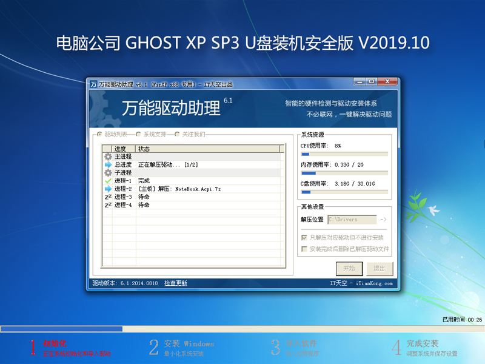The image size is (485, 364).
Task: Click the 进度 column header
Action: 124,149
